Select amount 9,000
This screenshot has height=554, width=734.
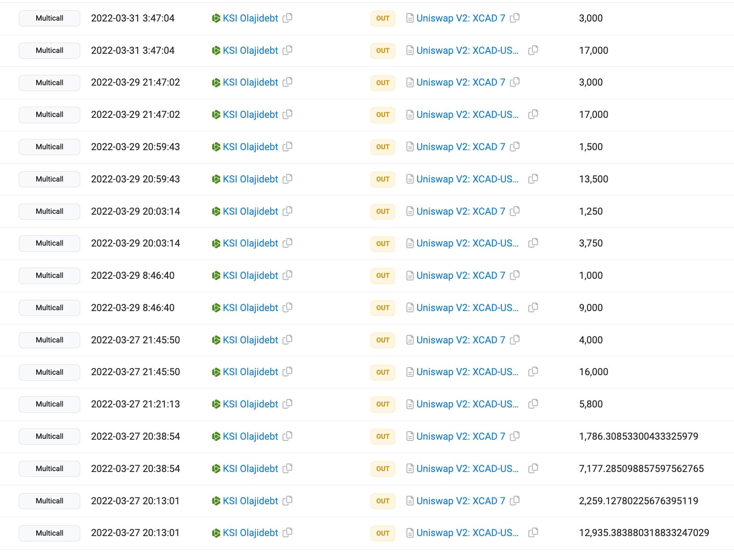[591, 307]
